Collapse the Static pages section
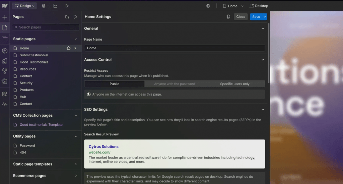The width and height of the screenshot is (343, 184). point(76,39)
